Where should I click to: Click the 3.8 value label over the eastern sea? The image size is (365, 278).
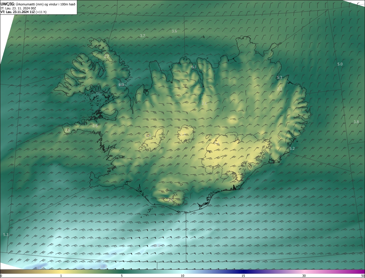pos(356,122)
